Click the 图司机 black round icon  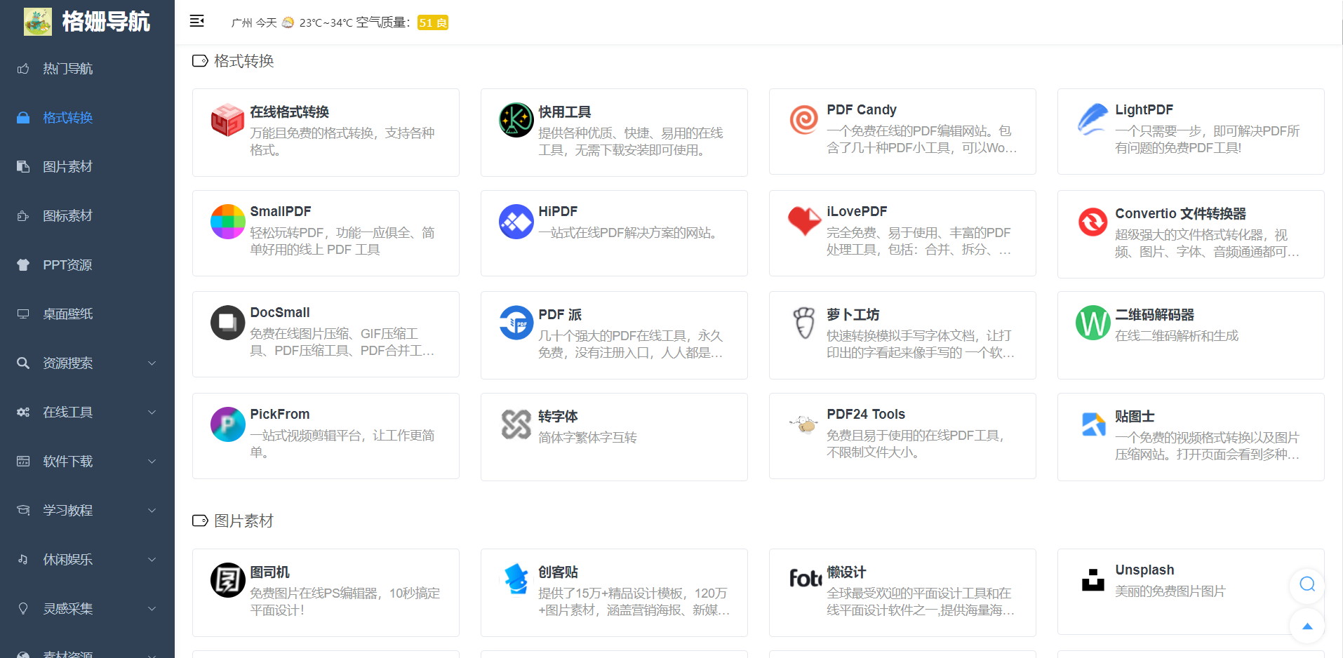(227, 580)
